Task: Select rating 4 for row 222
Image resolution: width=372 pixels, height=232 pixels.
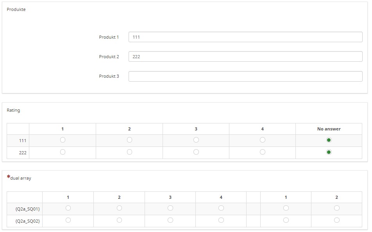Action: [263, 152]
